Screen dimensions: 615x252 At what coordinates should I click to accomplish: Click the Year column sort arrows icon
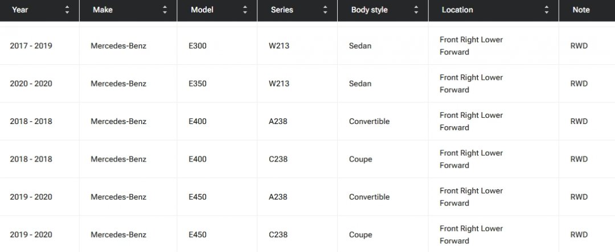click(x=67, y=10)
